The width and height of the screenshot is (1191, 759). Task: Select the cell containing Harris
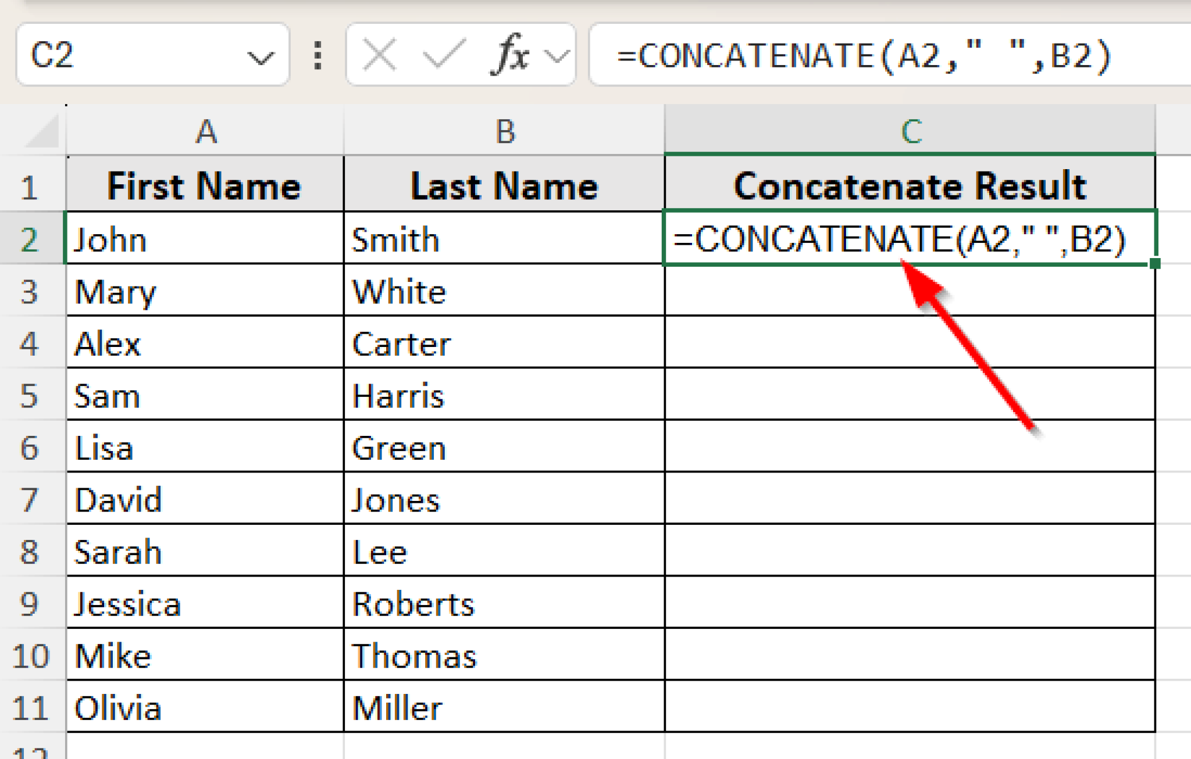coord(504,396)
